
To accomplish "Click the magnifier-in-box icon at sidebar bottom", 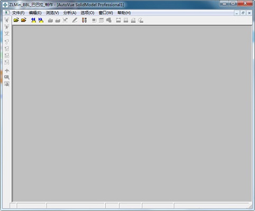I will [7, 84].
